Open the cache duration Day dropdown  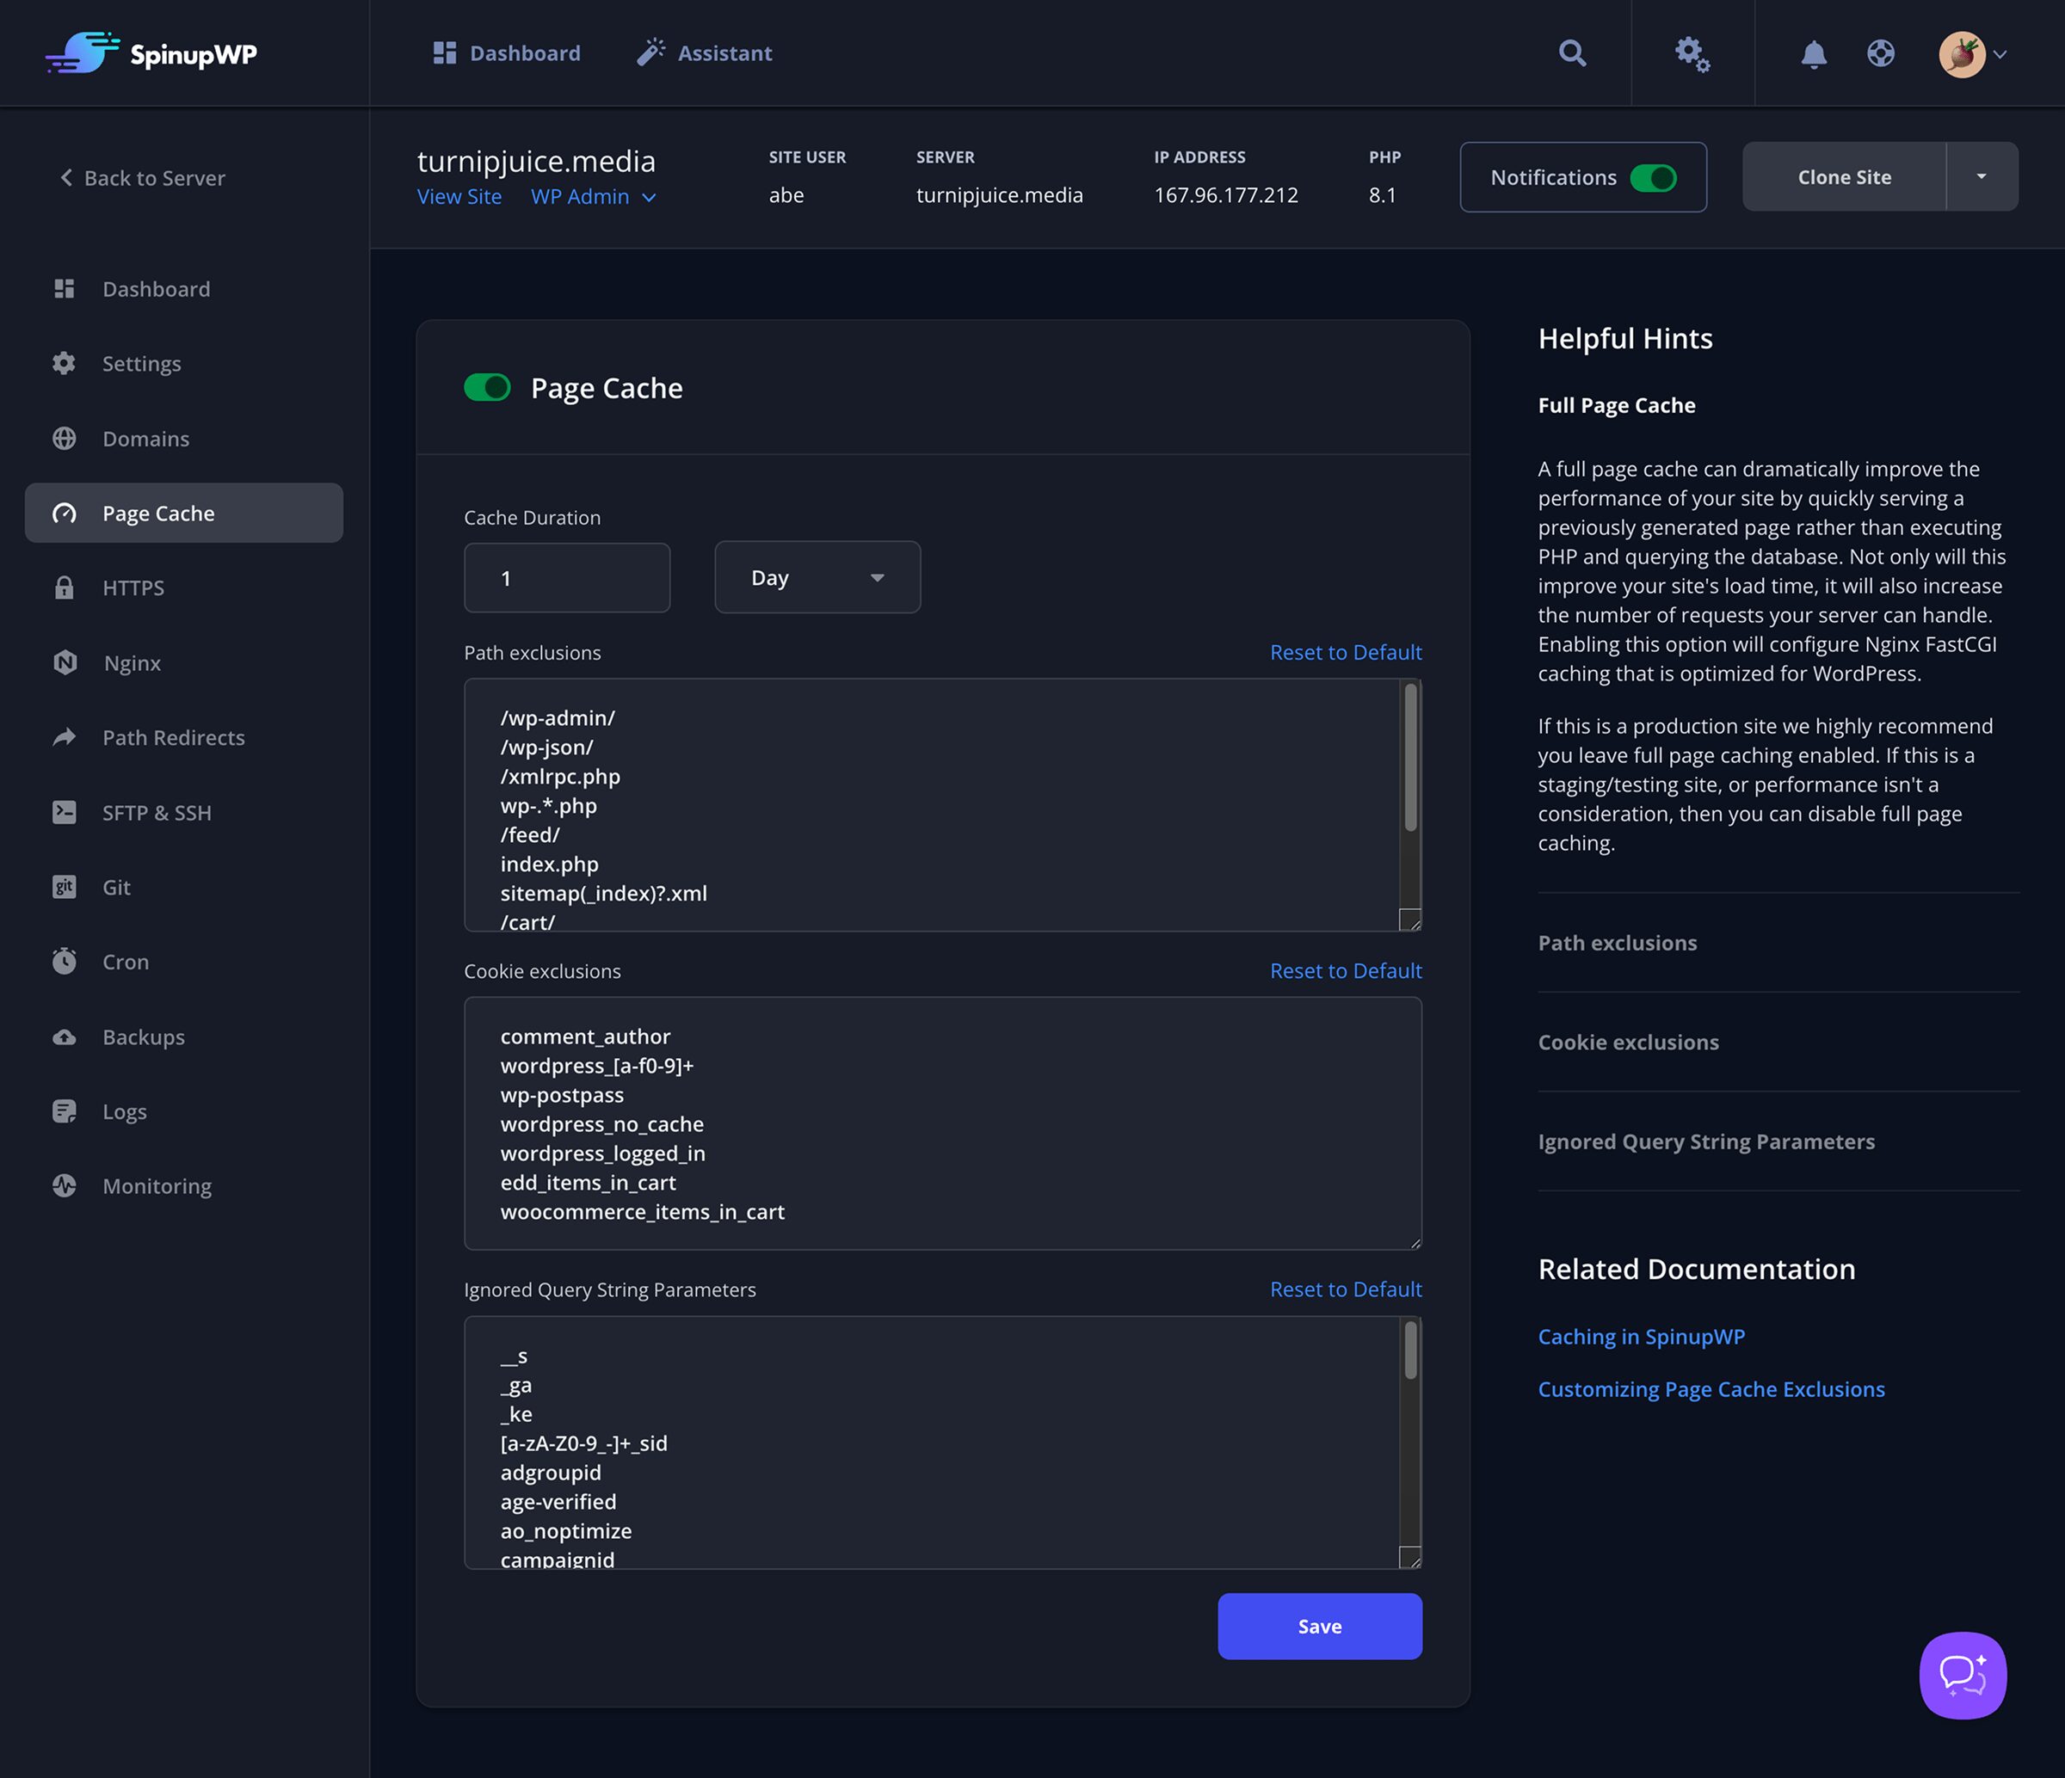[817, 576]
